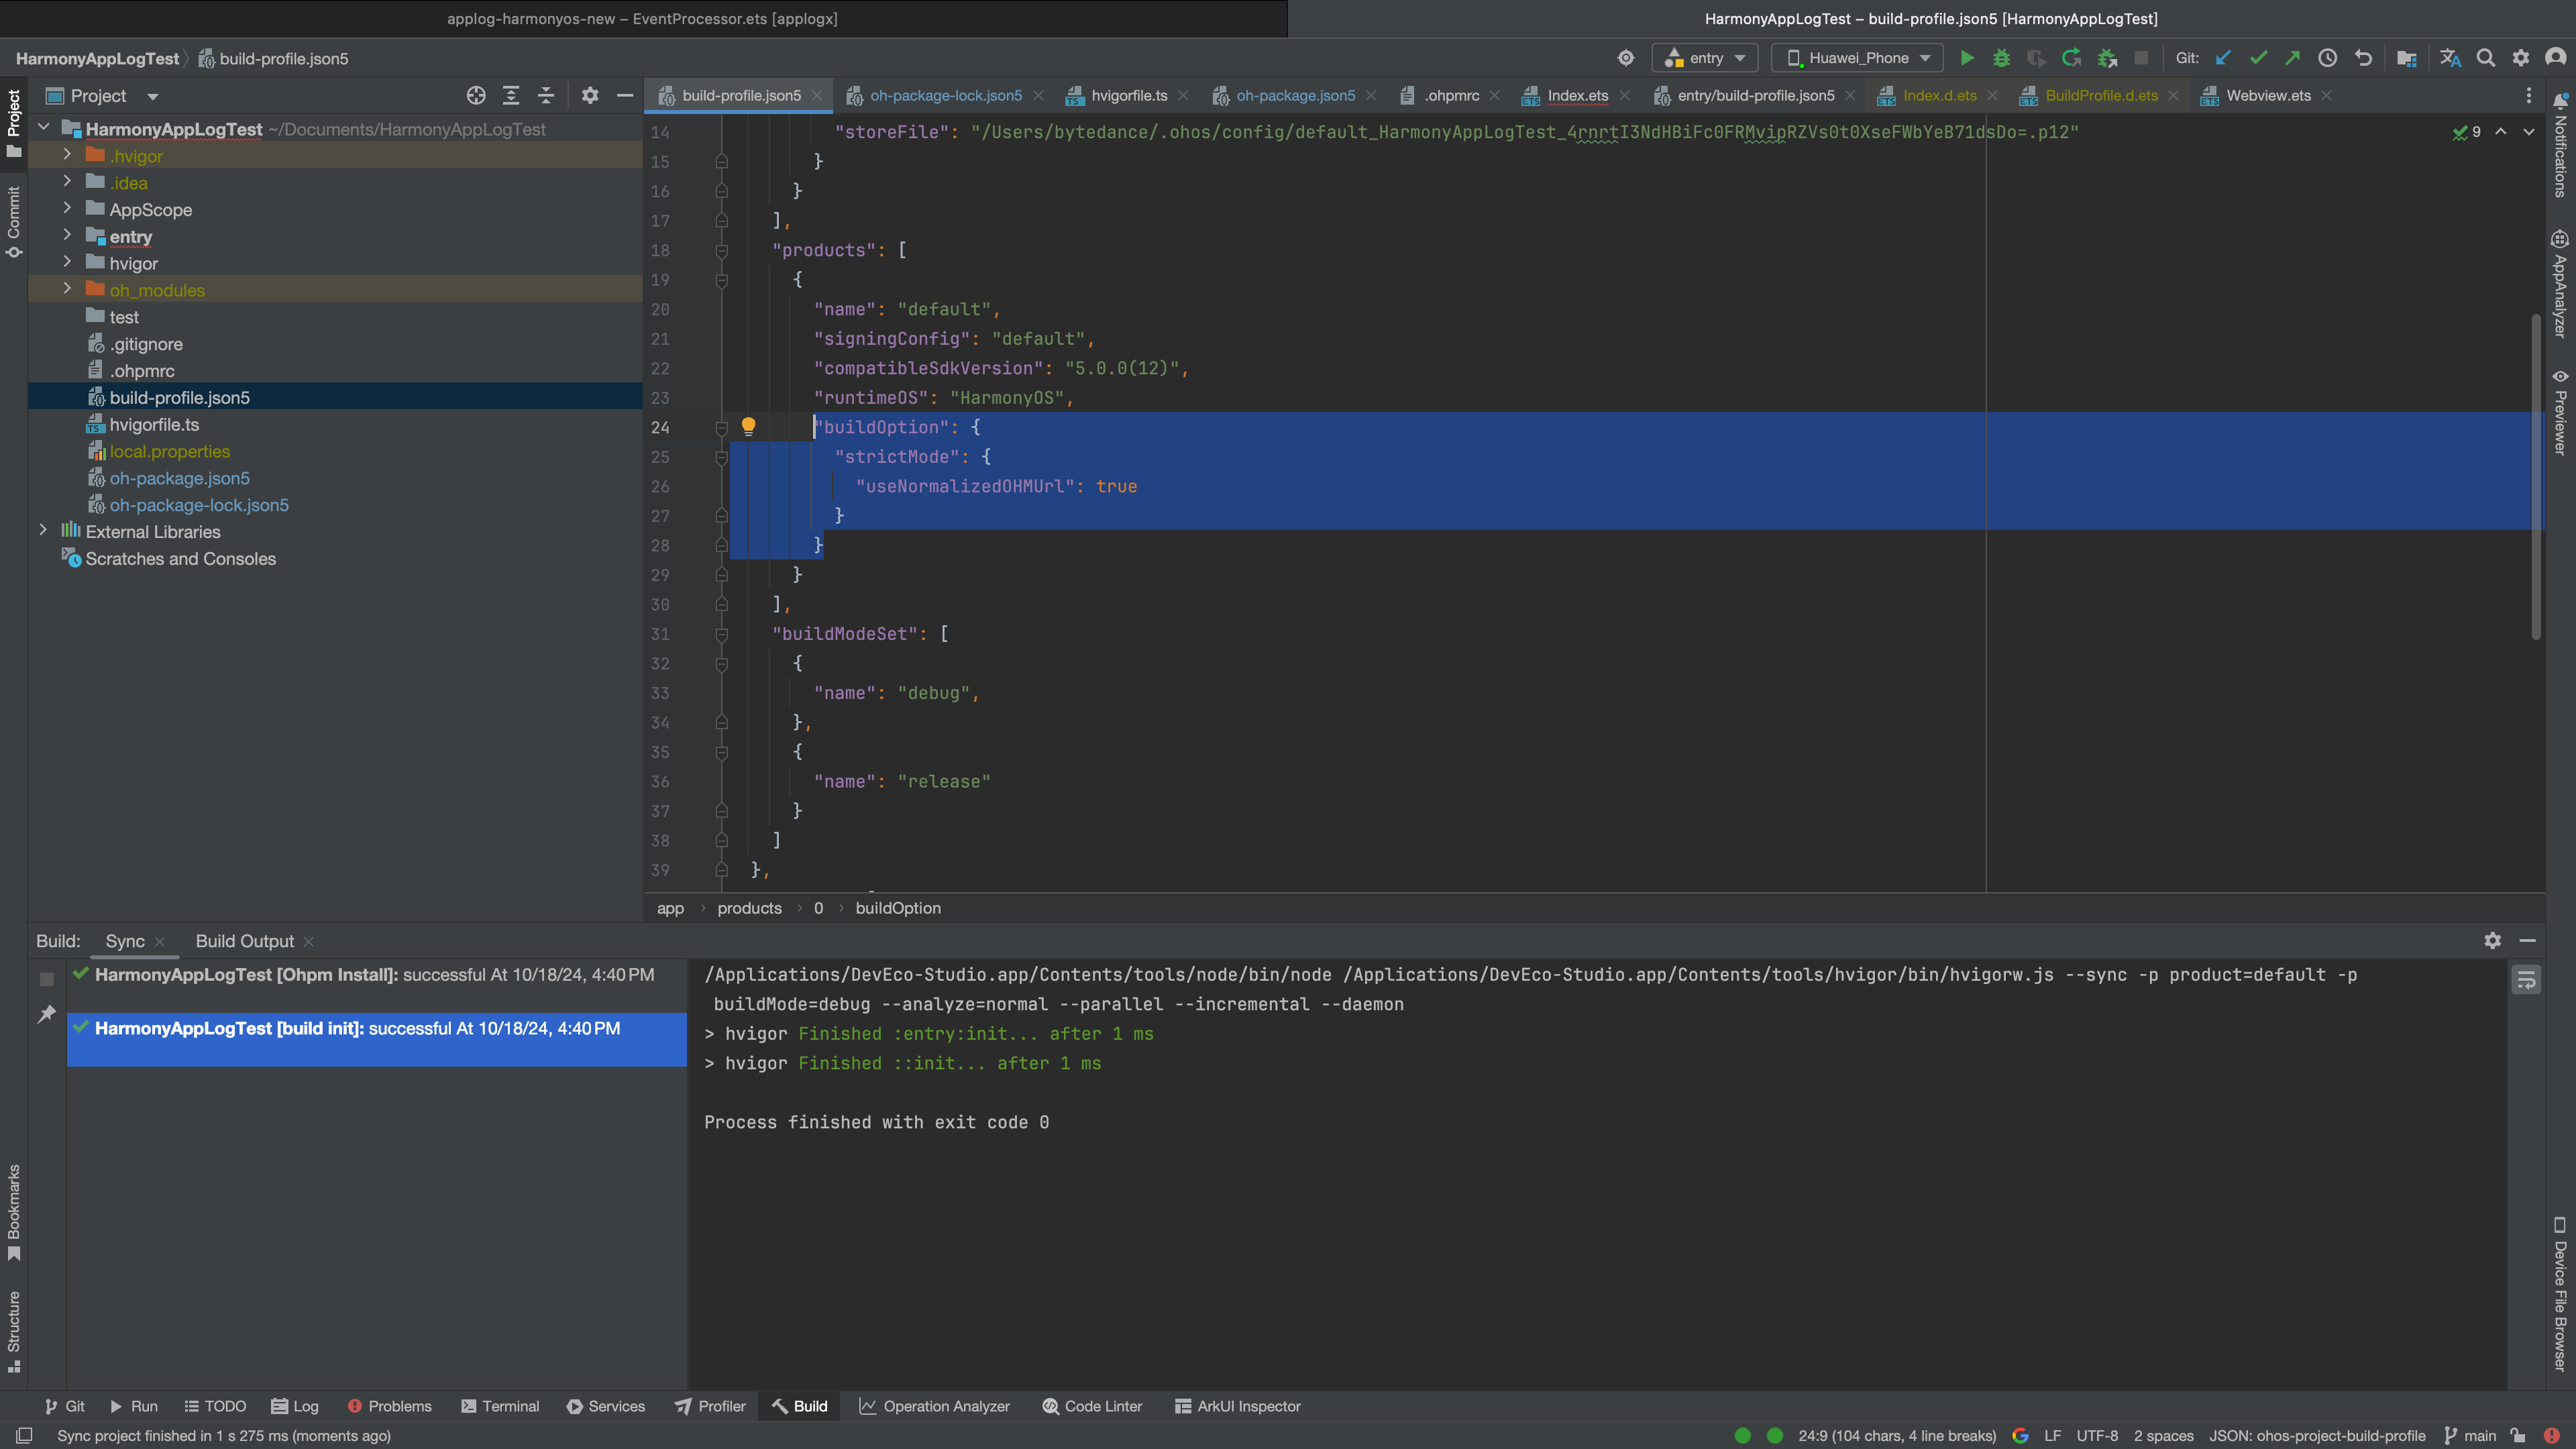Open editor tabs more options dots
The height and width of the screenshot is (1449, 2576).
click(2529, 95)
